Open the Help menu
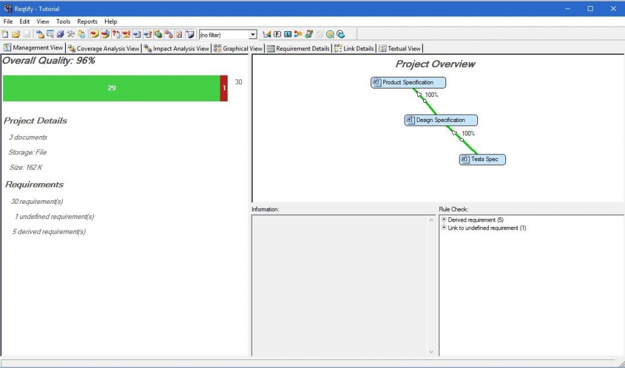 point(110,21)
